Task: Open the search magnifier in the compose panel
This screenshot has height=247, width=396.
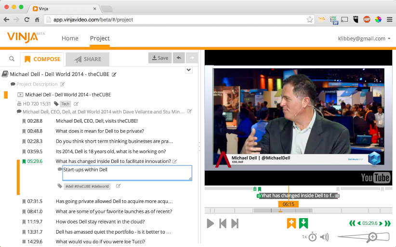Action: point(12,59)
